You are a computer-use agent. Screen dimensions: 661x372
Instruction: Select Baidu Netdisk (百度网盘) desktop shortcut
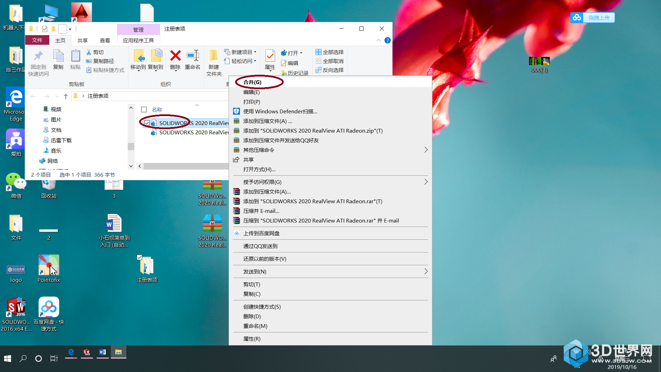tap(49, 314)
